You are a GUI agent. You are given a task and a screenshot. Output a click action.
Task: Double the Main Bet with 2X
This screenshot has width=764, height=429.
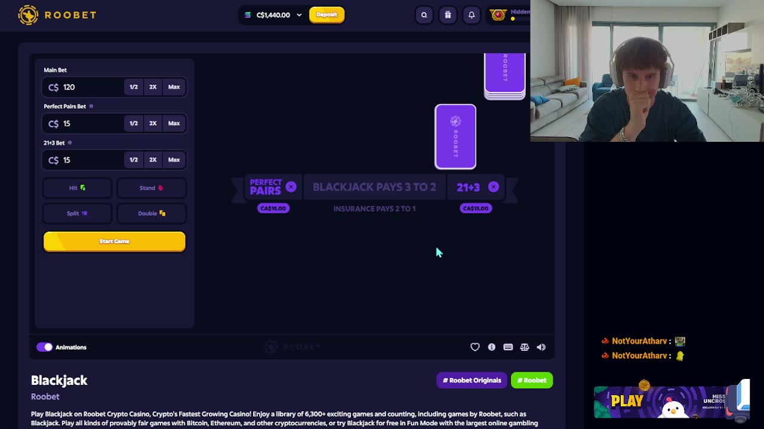153,87
